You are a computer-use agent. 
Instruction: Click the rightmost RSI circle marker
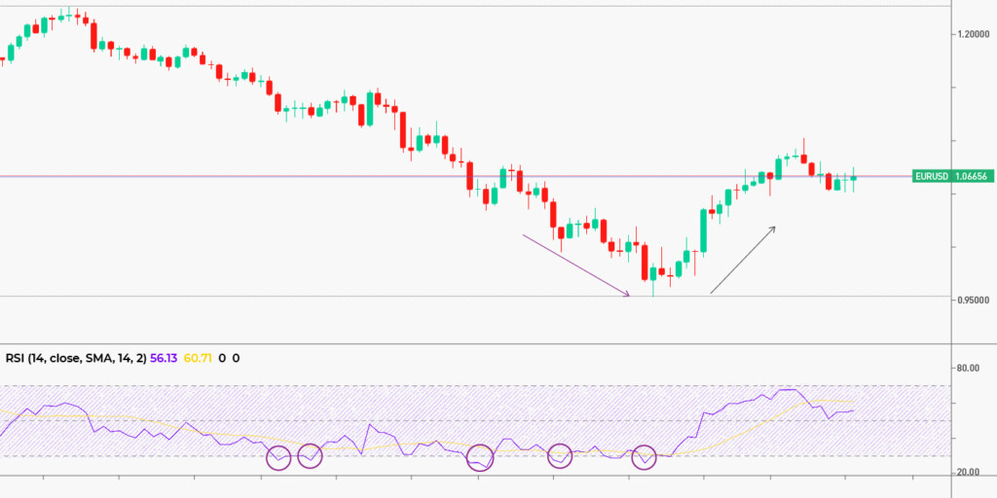pyautogui.click(x=646, y=456)
